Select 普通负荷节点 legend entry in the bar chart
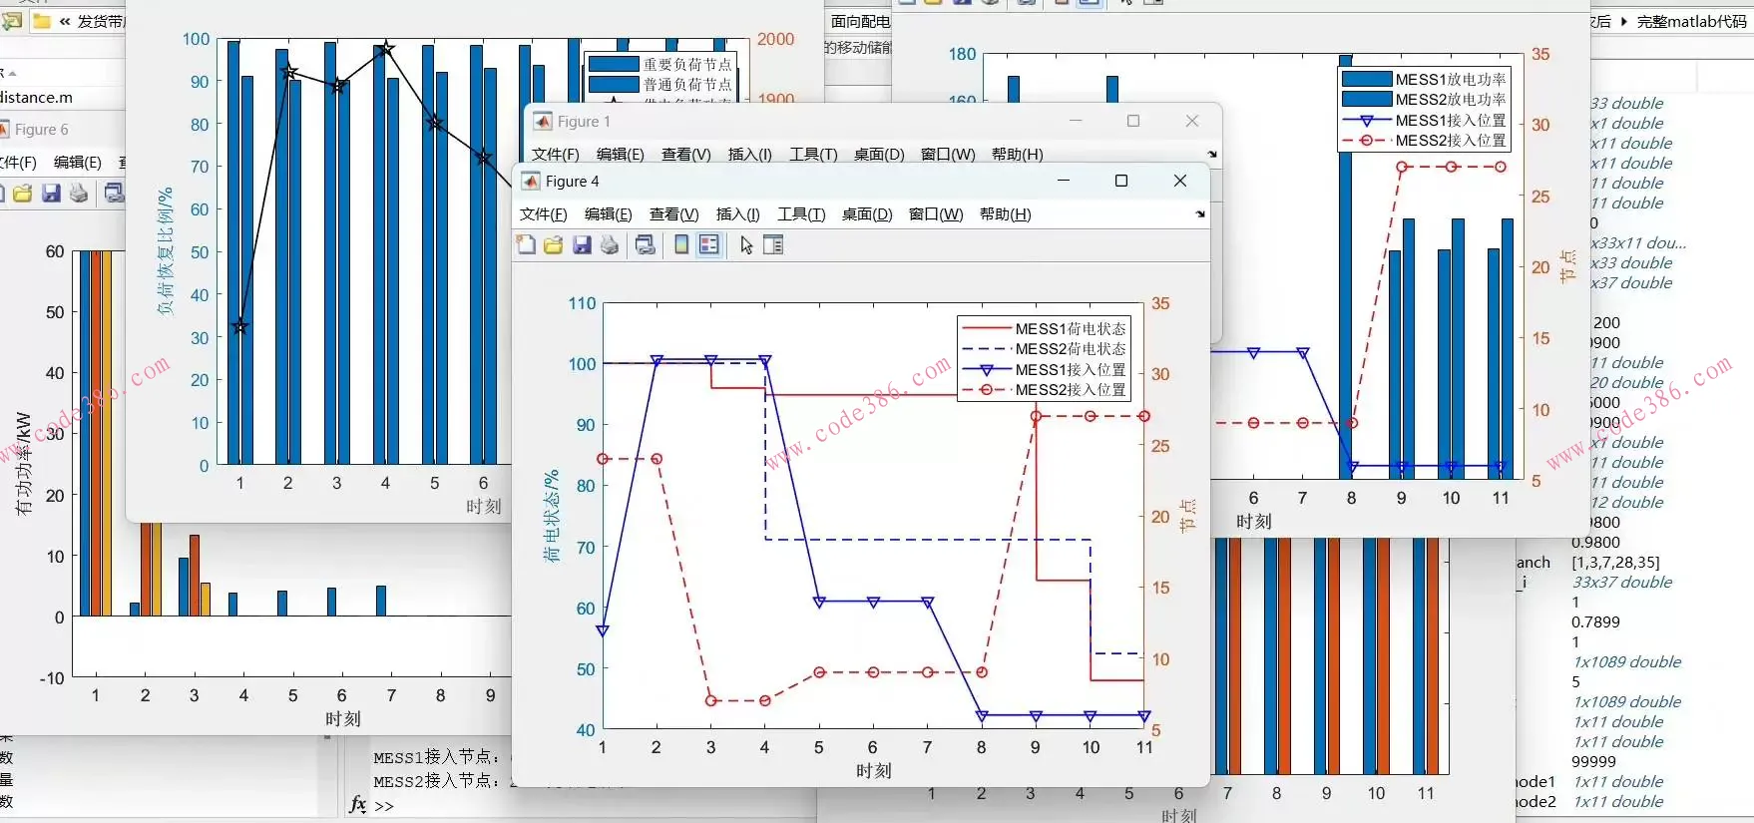The image size is (1754, 823). pyautogui.click(x=660, y=85)
